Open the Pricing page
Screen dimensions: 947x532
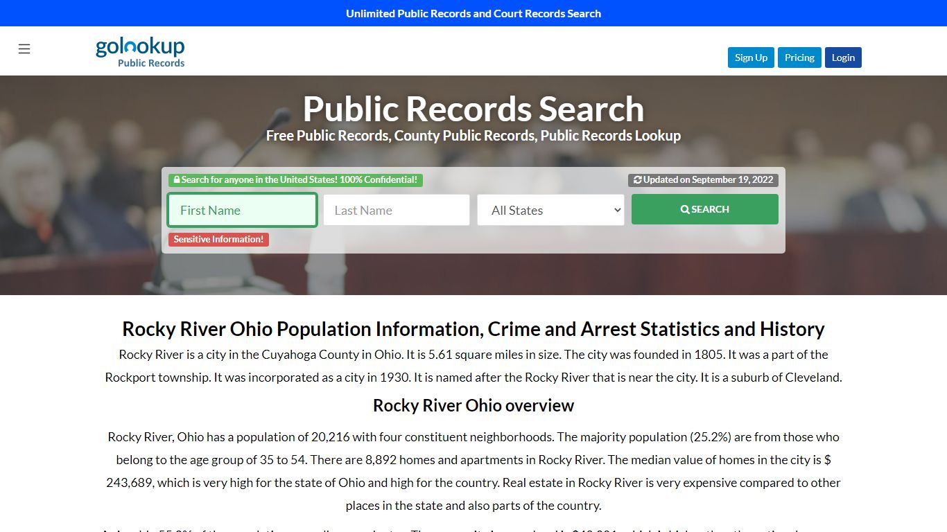coord(799,57)
